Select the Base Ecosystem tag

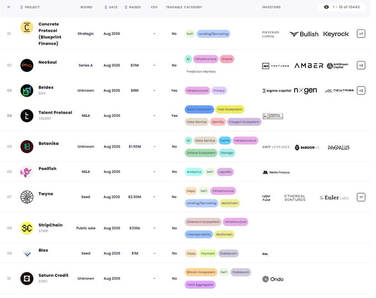200,110
